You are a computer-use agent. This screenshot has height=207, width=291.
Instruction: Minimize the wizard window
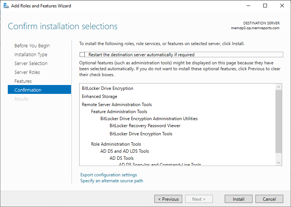coord(247,6)
